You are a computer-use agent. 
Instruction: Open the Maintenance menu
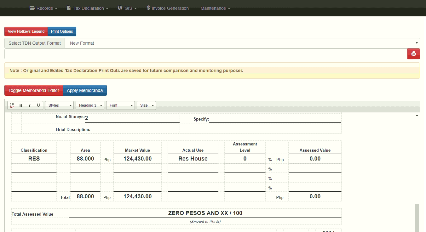point(216,8)
